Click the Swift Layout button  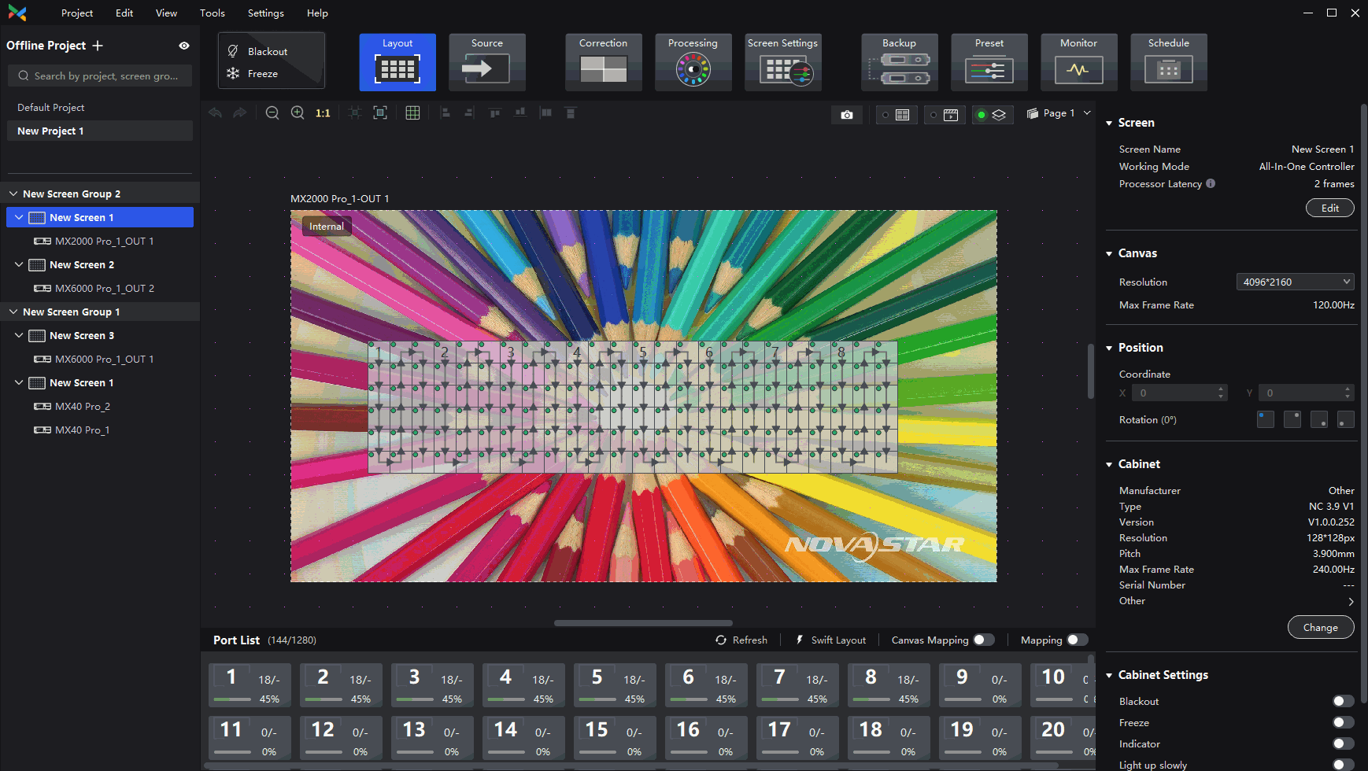pyautogui.click(x=830, y=640)
